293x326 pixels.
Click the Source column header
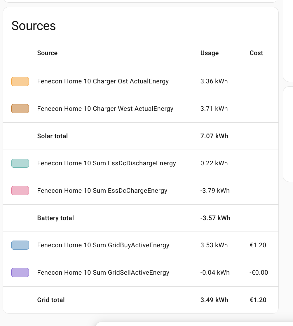click(x=47, y=53)
